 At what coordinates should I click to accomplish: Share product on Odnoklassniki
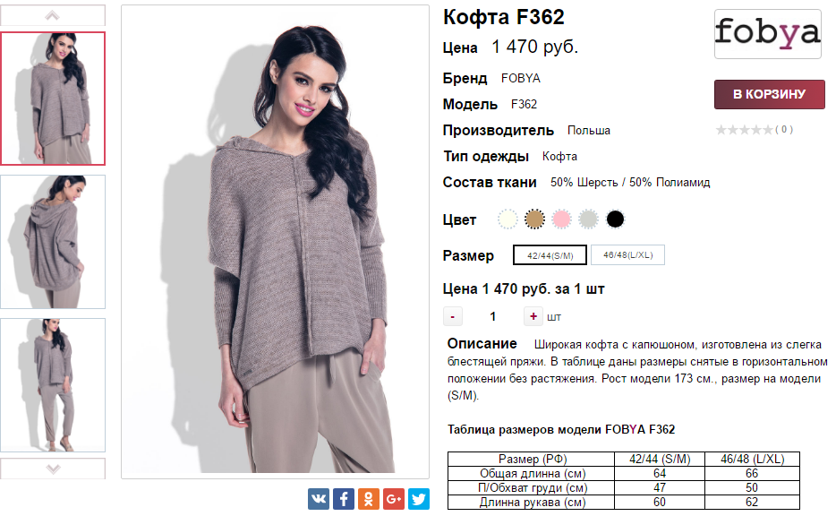tap(369, 499)
